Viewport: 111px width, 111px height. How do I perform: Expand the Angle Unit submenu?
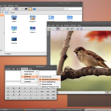pos(30,74)
